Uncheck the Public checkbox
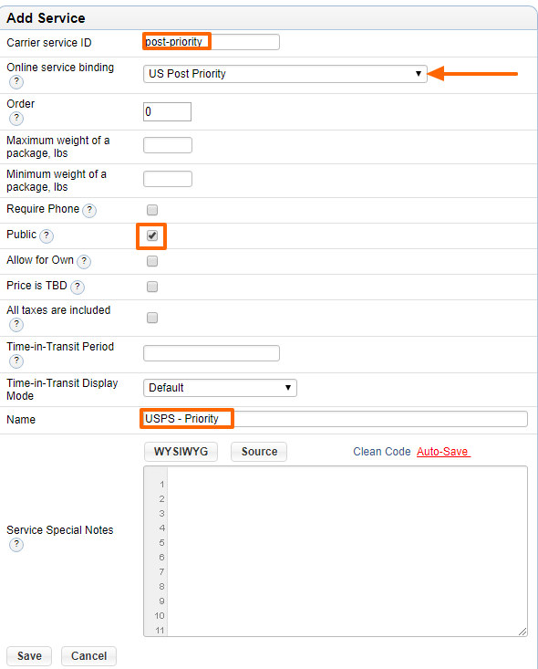 152,235
